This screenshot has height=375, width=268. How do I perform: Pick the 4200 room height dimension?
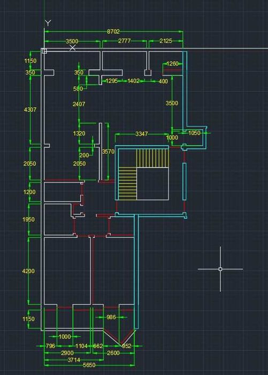(28, 271)
